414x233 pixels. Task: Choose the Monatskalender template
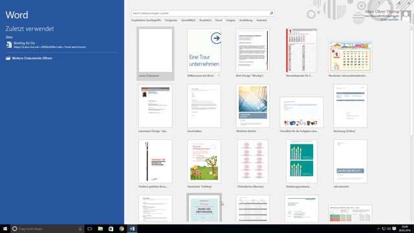(301, 50)
